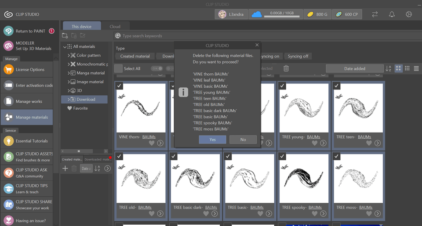
Task: Switch to Cloud tab
Action: coord(115,26)
